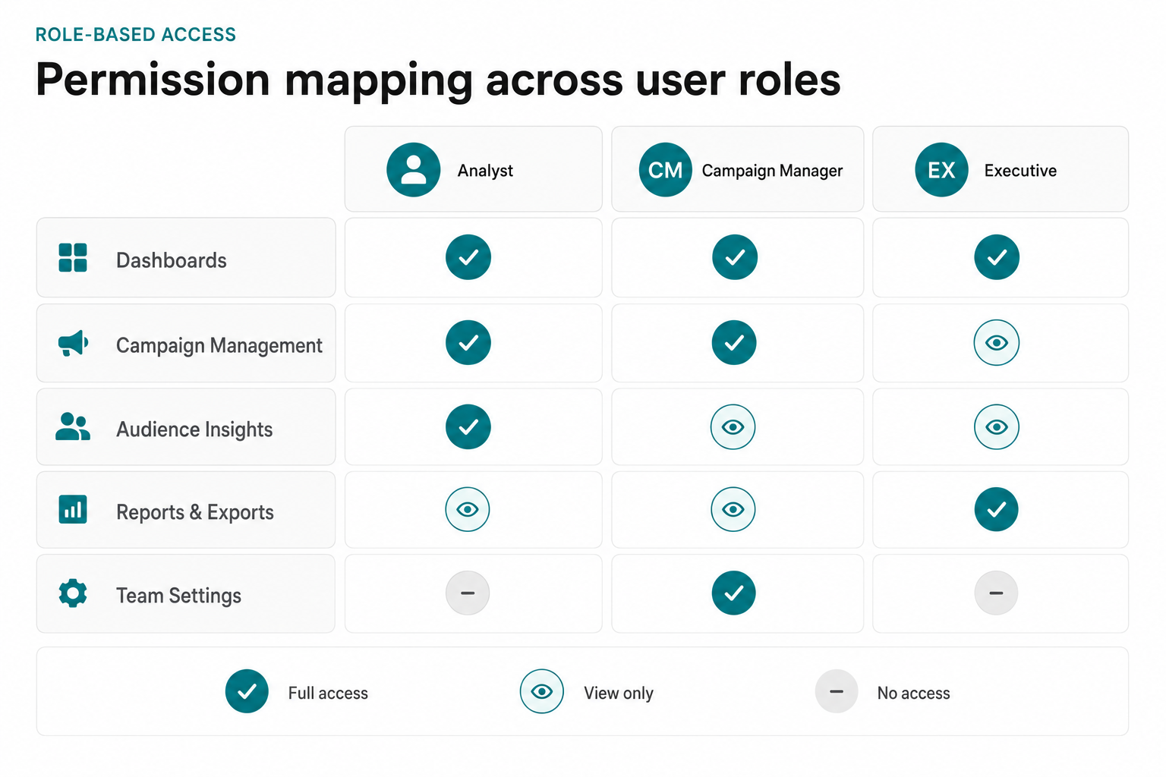Screen dimensions: 1166x777
Task: Click the View only legend text
Action: 619,694
